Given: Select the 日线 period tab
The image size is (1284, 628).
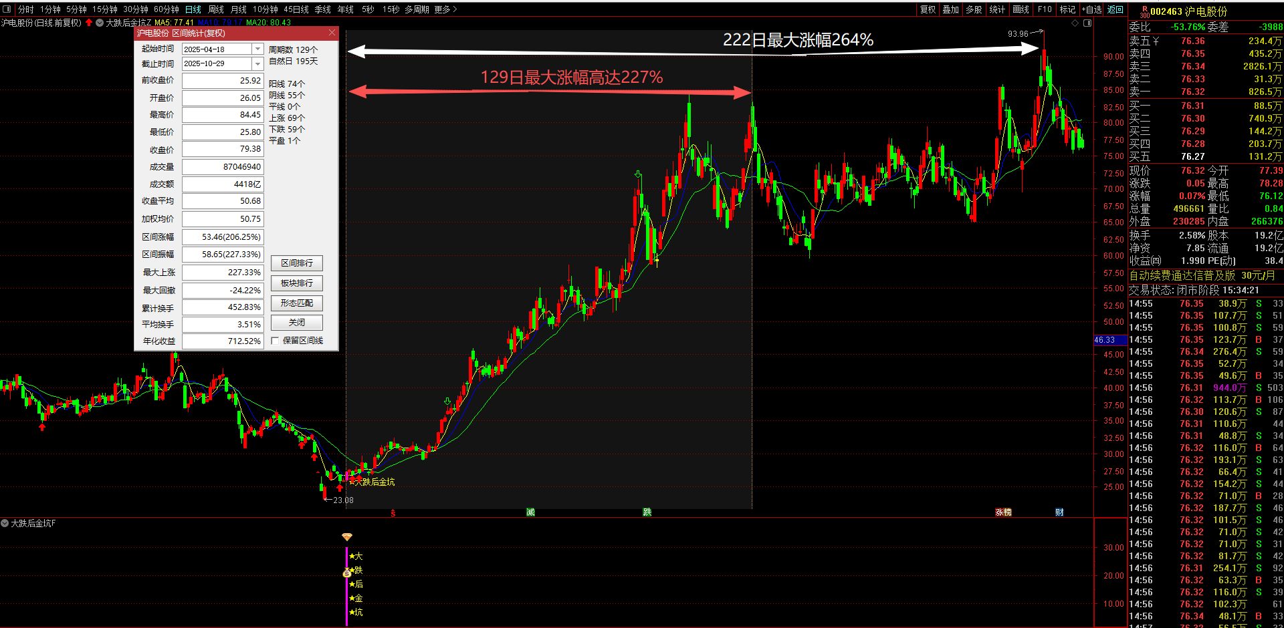Looking at the screenshot, I should (x=193, y=9).
